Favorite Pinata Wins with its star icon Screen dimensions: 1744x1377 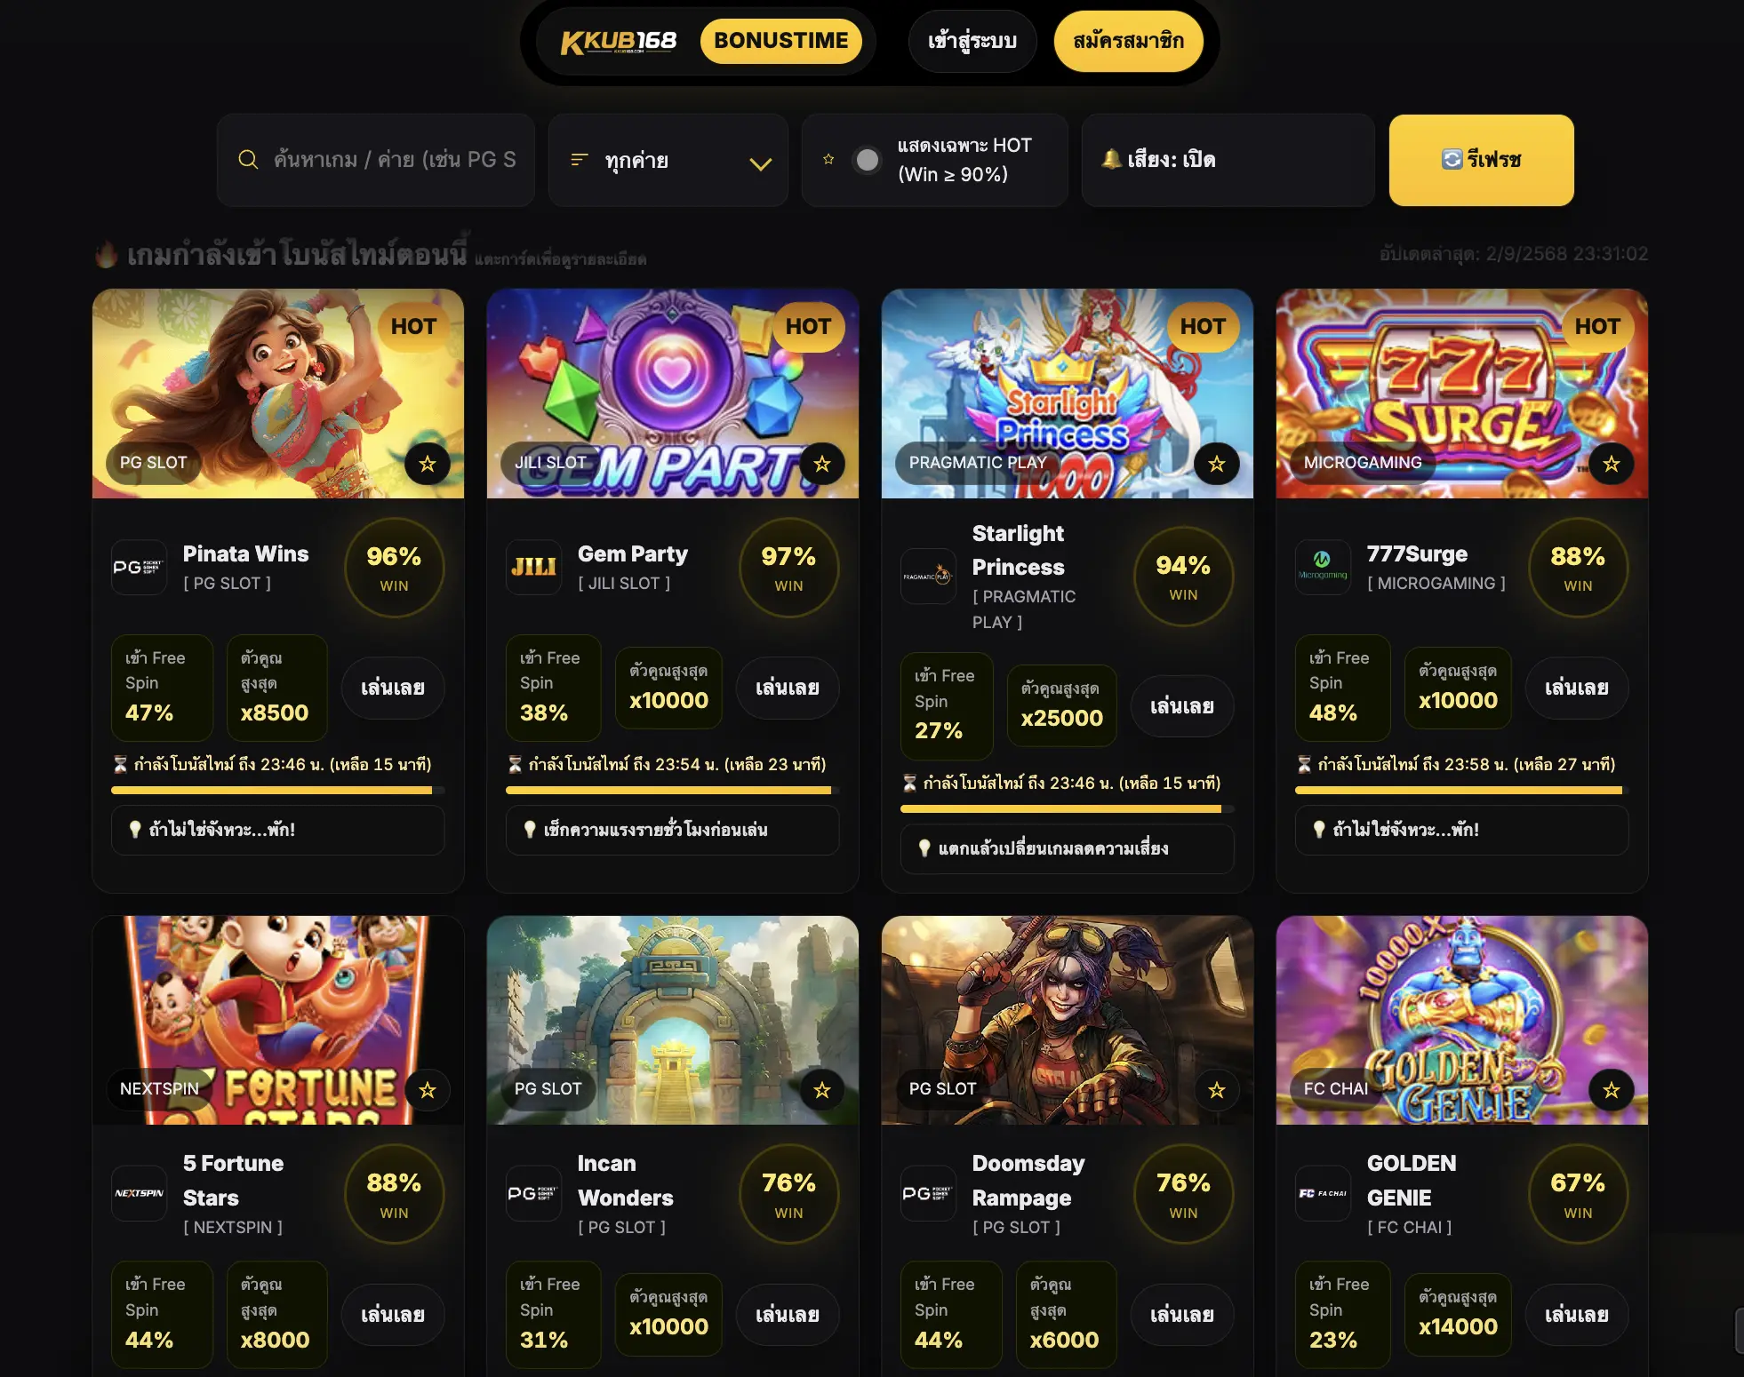(428, 464)
